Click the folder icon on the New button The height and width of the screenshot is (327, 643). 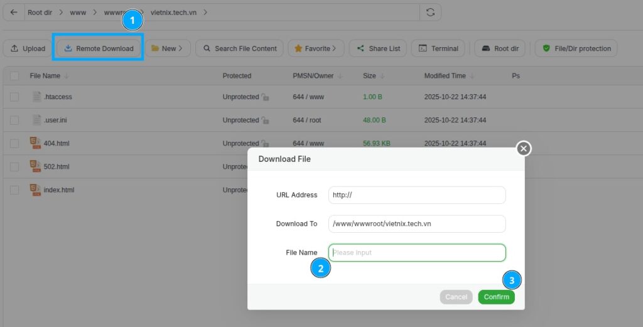(155, 48)
